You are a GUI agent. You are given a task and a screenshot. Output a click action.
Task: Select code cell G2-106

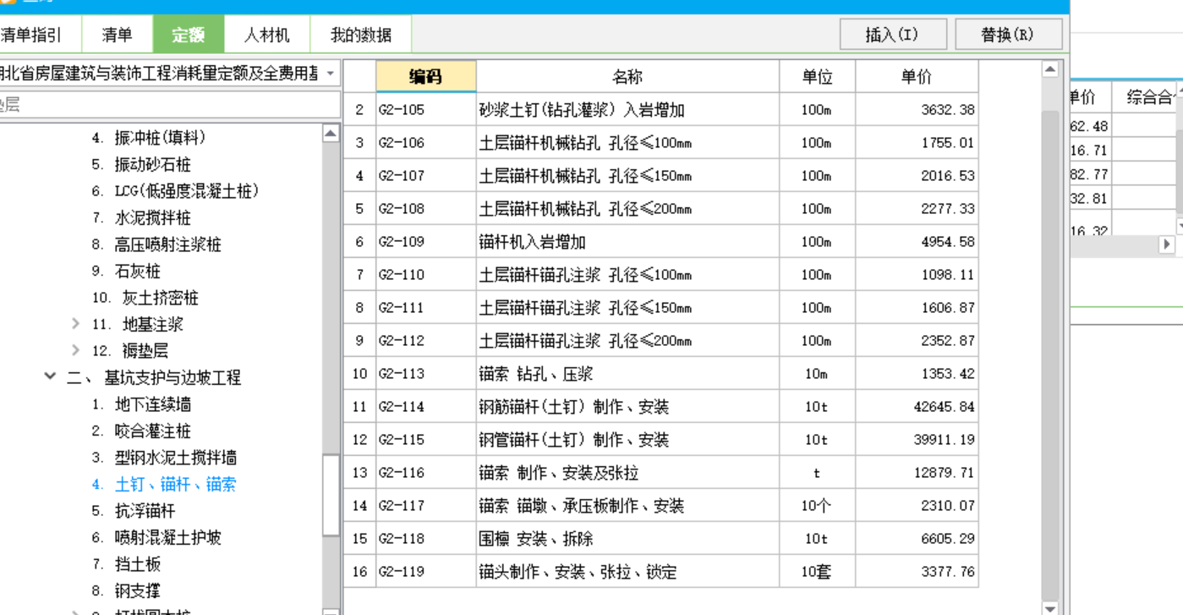click(x=426, y=142)
